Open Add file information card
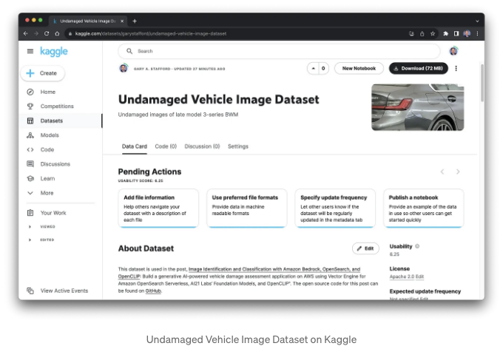Screen dimensions: 503x346 (158, 208)
